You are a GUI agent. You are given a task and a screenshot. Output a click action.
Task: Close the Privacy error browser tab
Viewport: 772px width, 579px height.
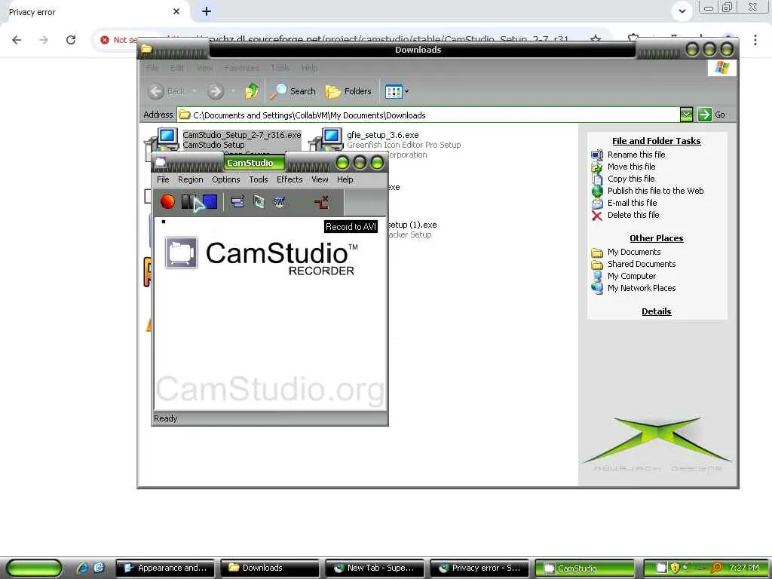point(176,11)
